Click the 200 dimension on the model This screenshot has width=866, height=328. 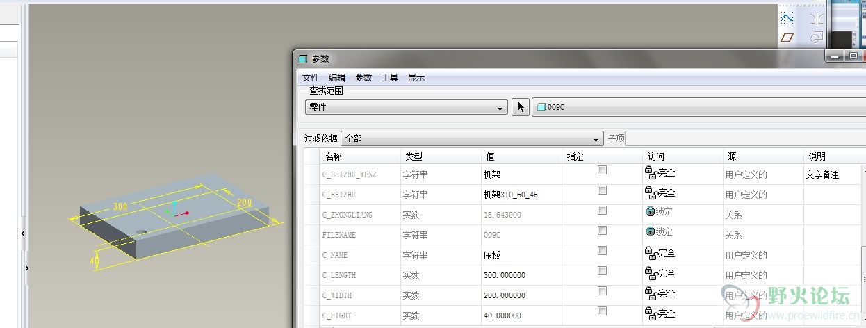(x=244, y=203)
